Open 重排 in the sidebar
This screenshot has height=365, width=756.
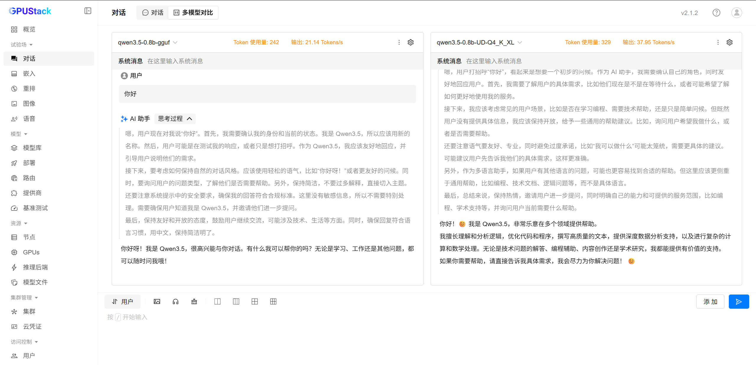click(x=49, y=88)
